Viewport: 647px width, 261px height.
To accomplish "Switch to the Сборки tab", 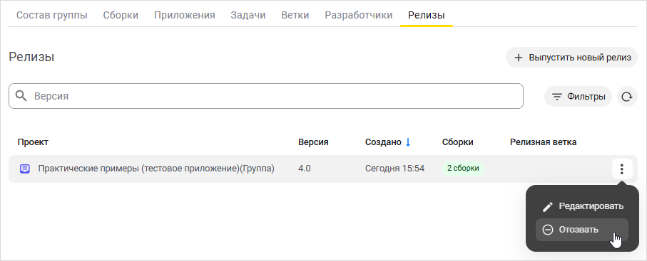I will [x=121, y=16].
